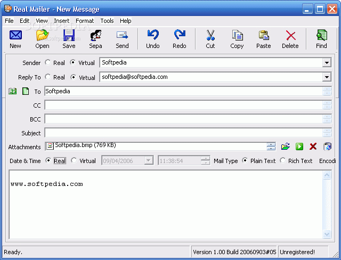The image size is (341, 260).
Task: Choose Rich Text mail type
Action: pos(283,160)
